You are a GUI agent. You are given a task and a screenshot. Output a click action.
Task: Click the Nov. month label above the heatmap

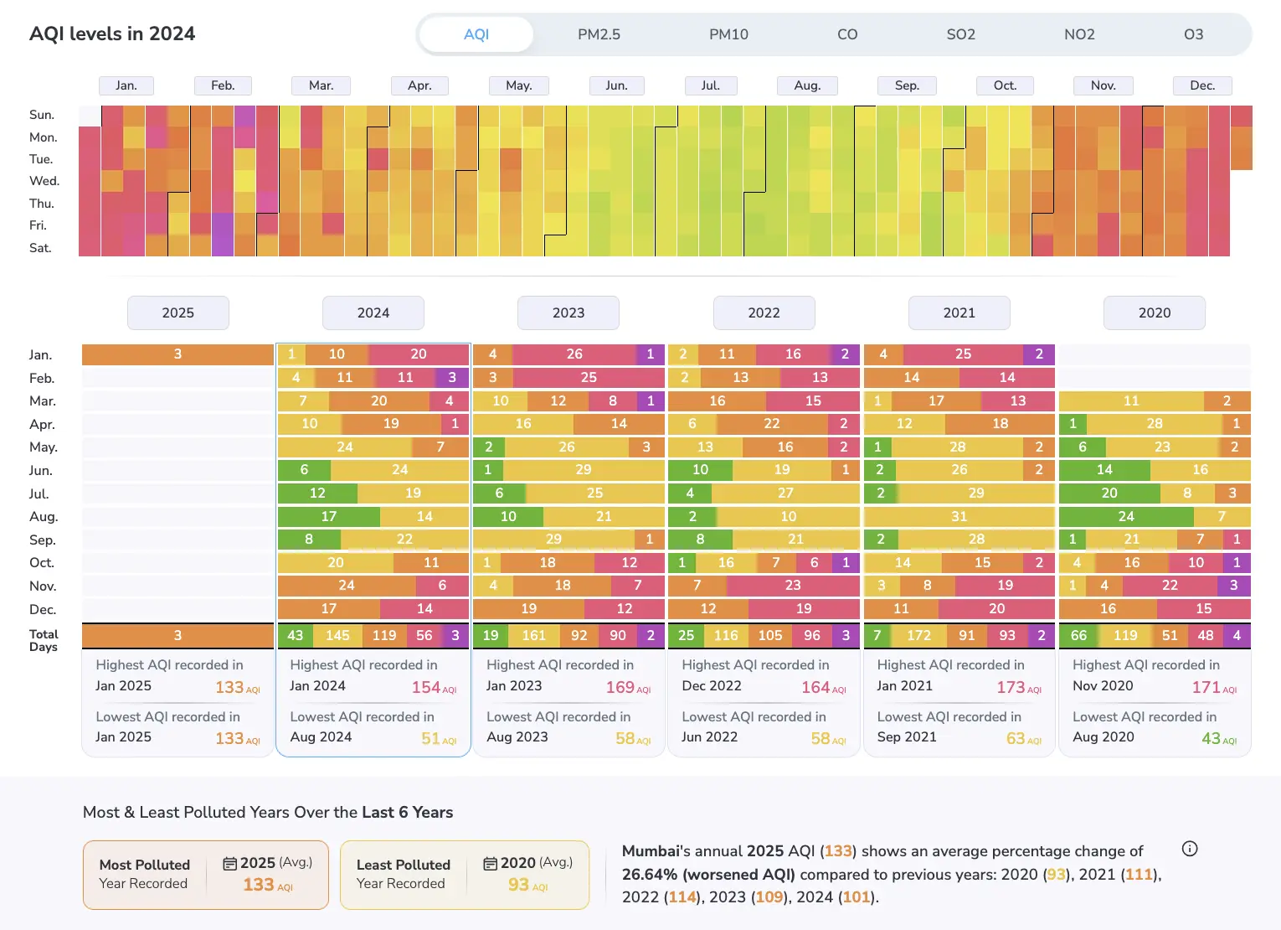tap(1104, 85)
